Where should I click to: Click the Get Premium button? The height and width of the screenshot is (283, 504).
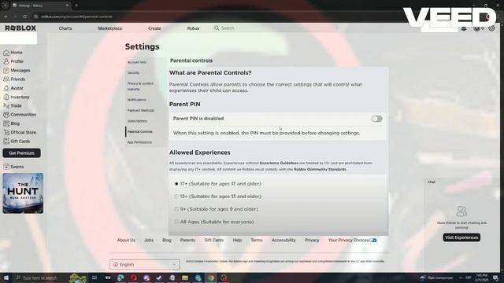[21, 153]
